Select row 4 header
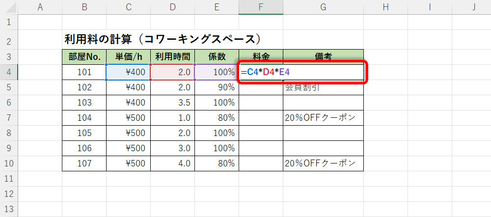This screenshot has height=217, width=491. tap(9, 72)
